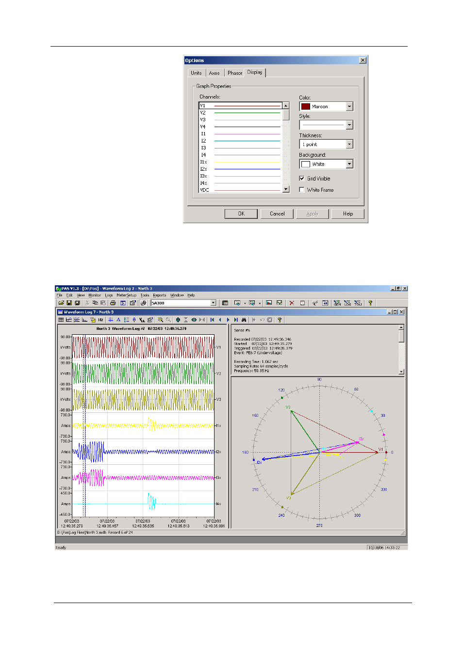Click the Help button in Options dialog
The width and height of the screenshot is (463, 655).
(348, 213)
